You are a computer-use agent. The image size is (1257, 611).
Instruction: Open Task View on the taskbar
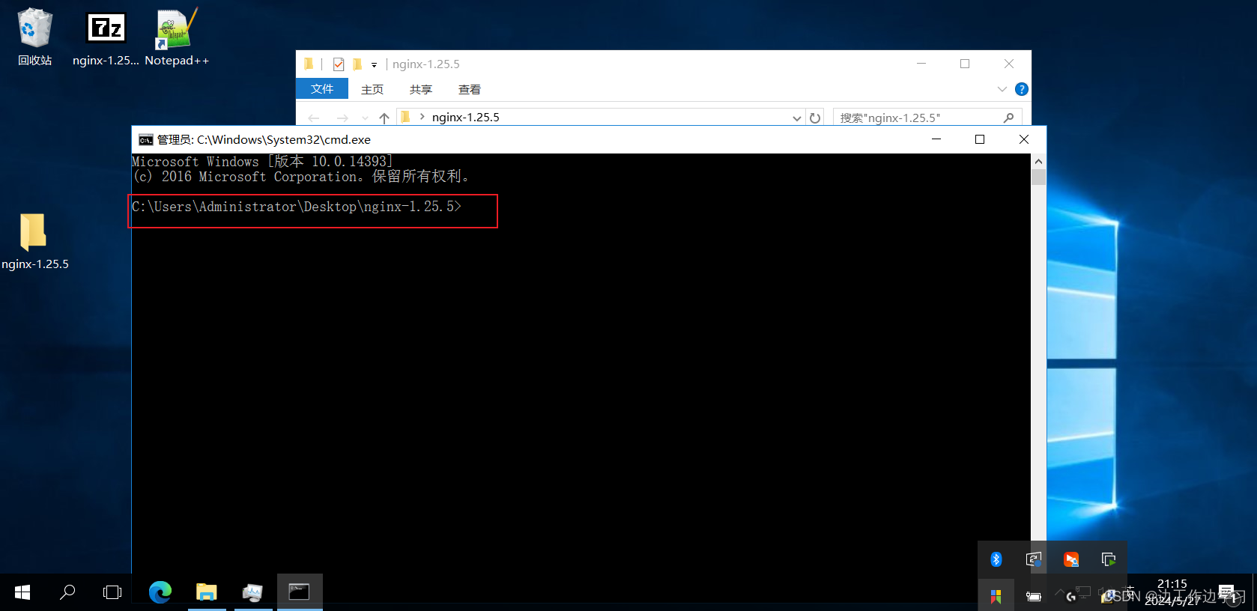point(112,592)
